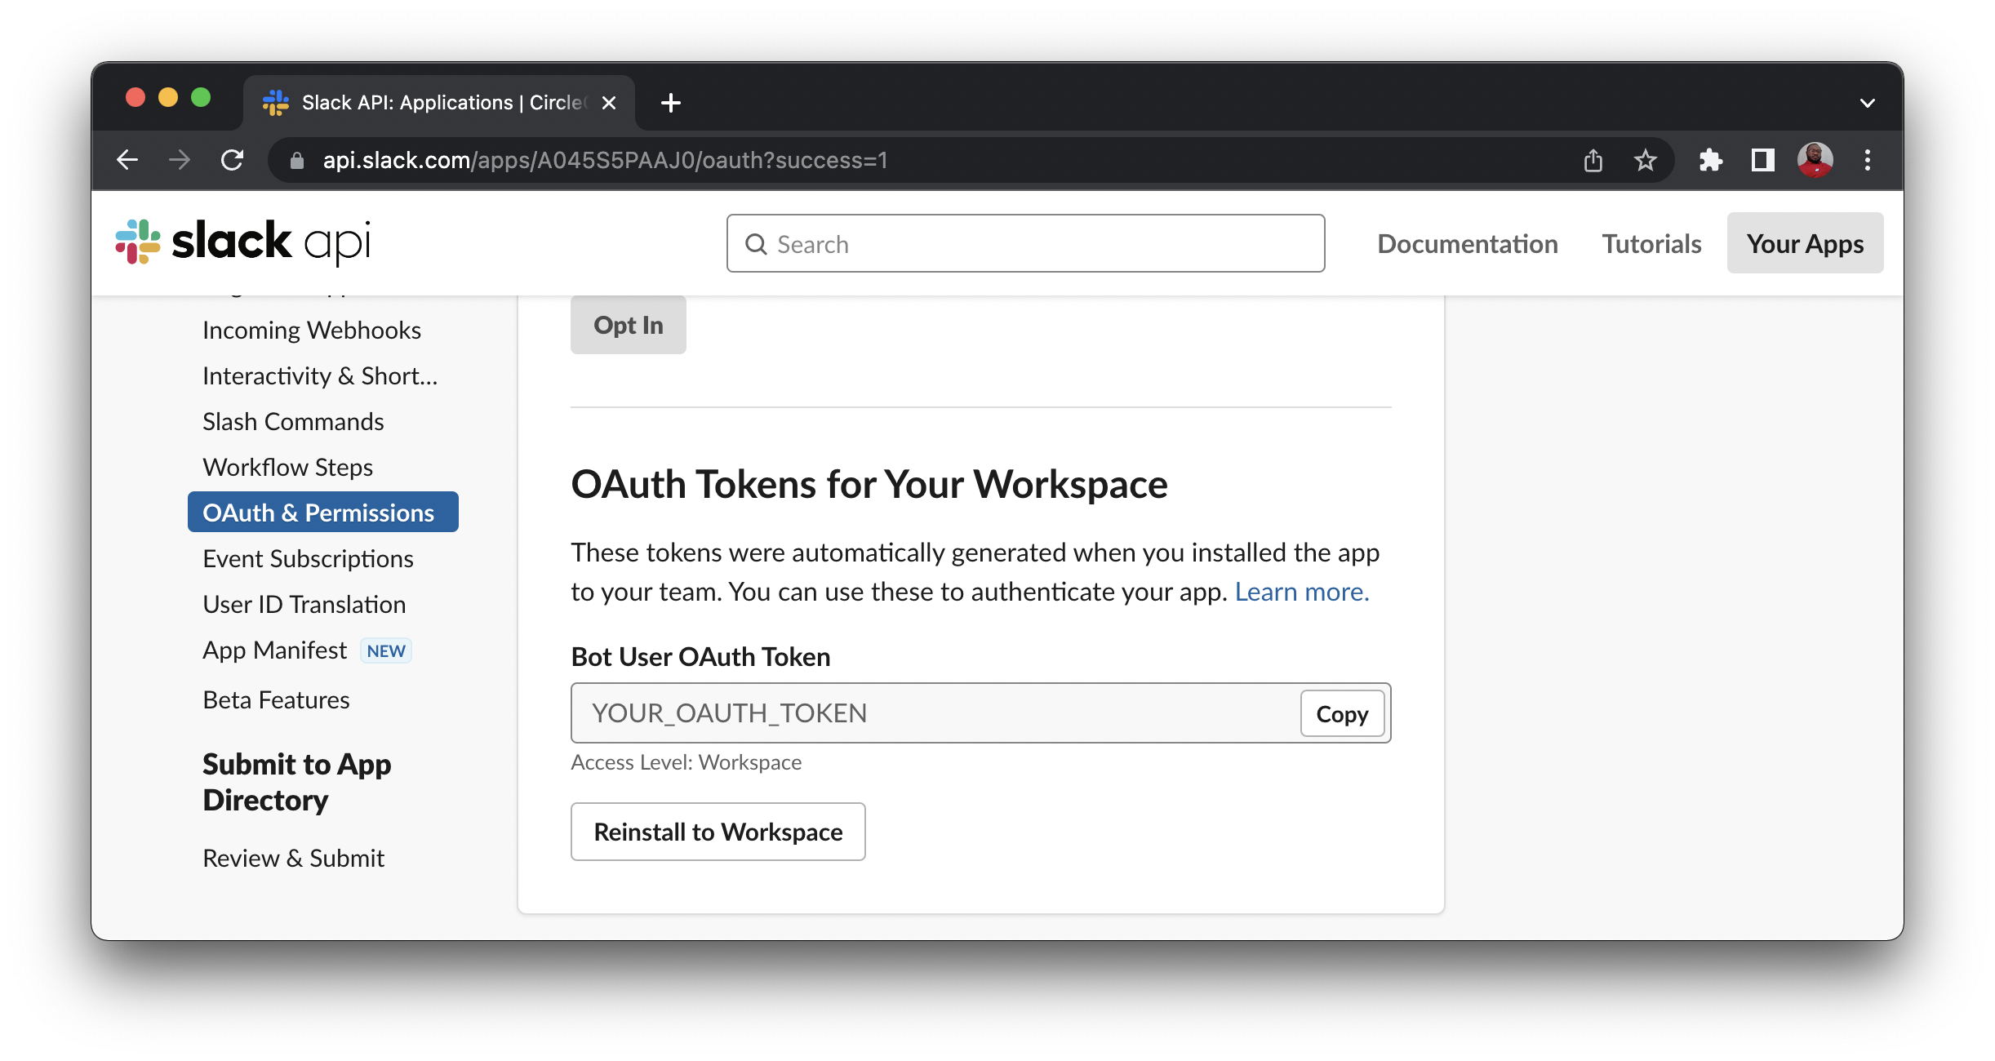Open Review & Submit in sidebar

pyautogui.click(x=293, y=858)
